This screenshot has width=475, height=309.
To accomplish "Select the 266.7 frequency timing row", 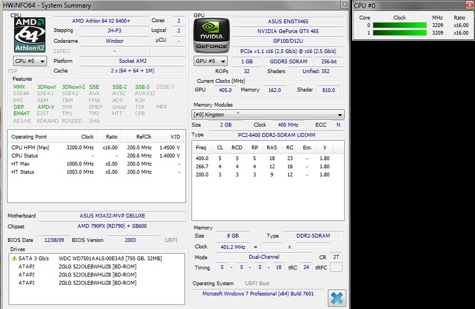I will point(268,167).
